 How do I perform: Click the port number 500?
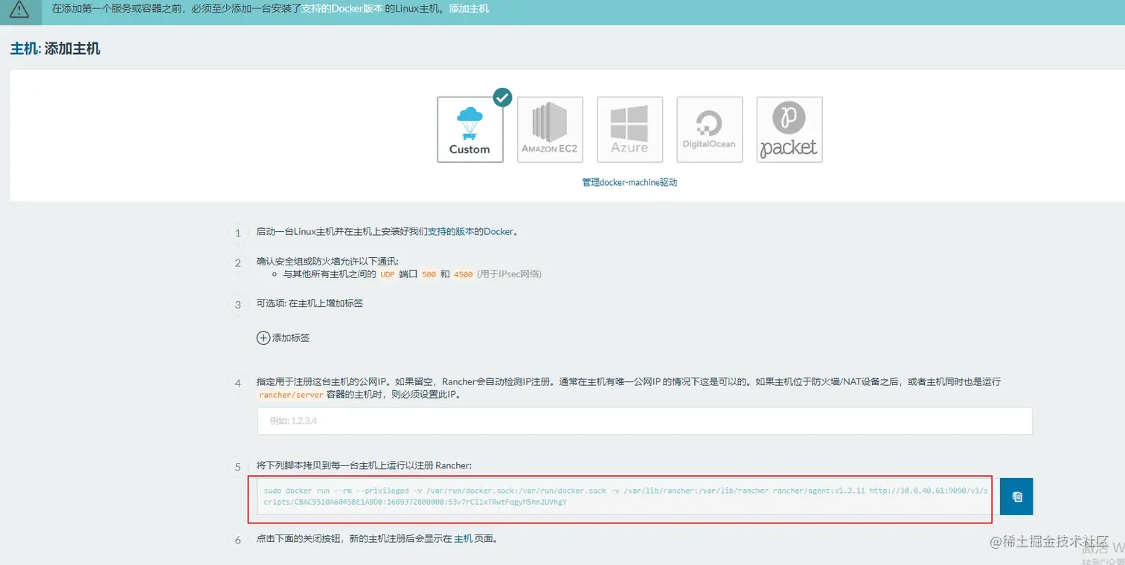(429, 274)
